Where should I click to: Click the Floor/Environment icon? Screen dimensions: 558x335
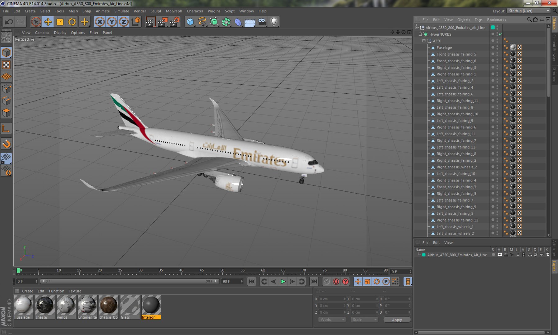pyautogui.click(x=250, y=22)
